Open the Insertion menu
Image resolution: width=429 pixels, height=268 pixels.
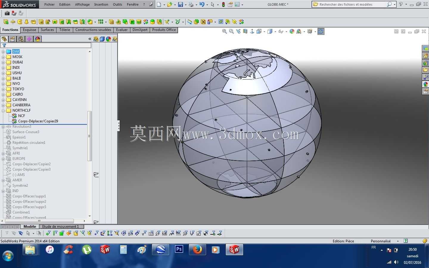pyautogui.click(x=101, y=4)
